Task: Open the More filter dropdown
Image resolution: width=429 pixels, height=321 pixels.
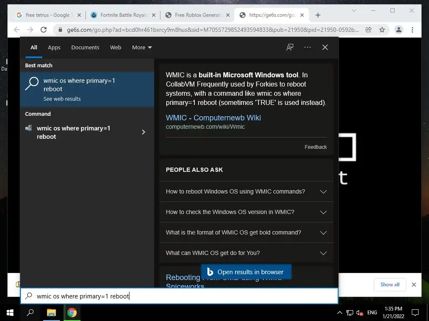Action: coord(142,48)
